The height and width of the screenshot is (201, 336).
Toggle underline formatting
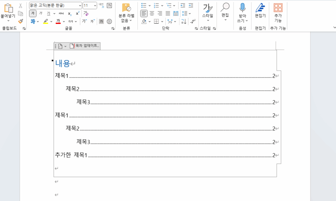[49, 13]
